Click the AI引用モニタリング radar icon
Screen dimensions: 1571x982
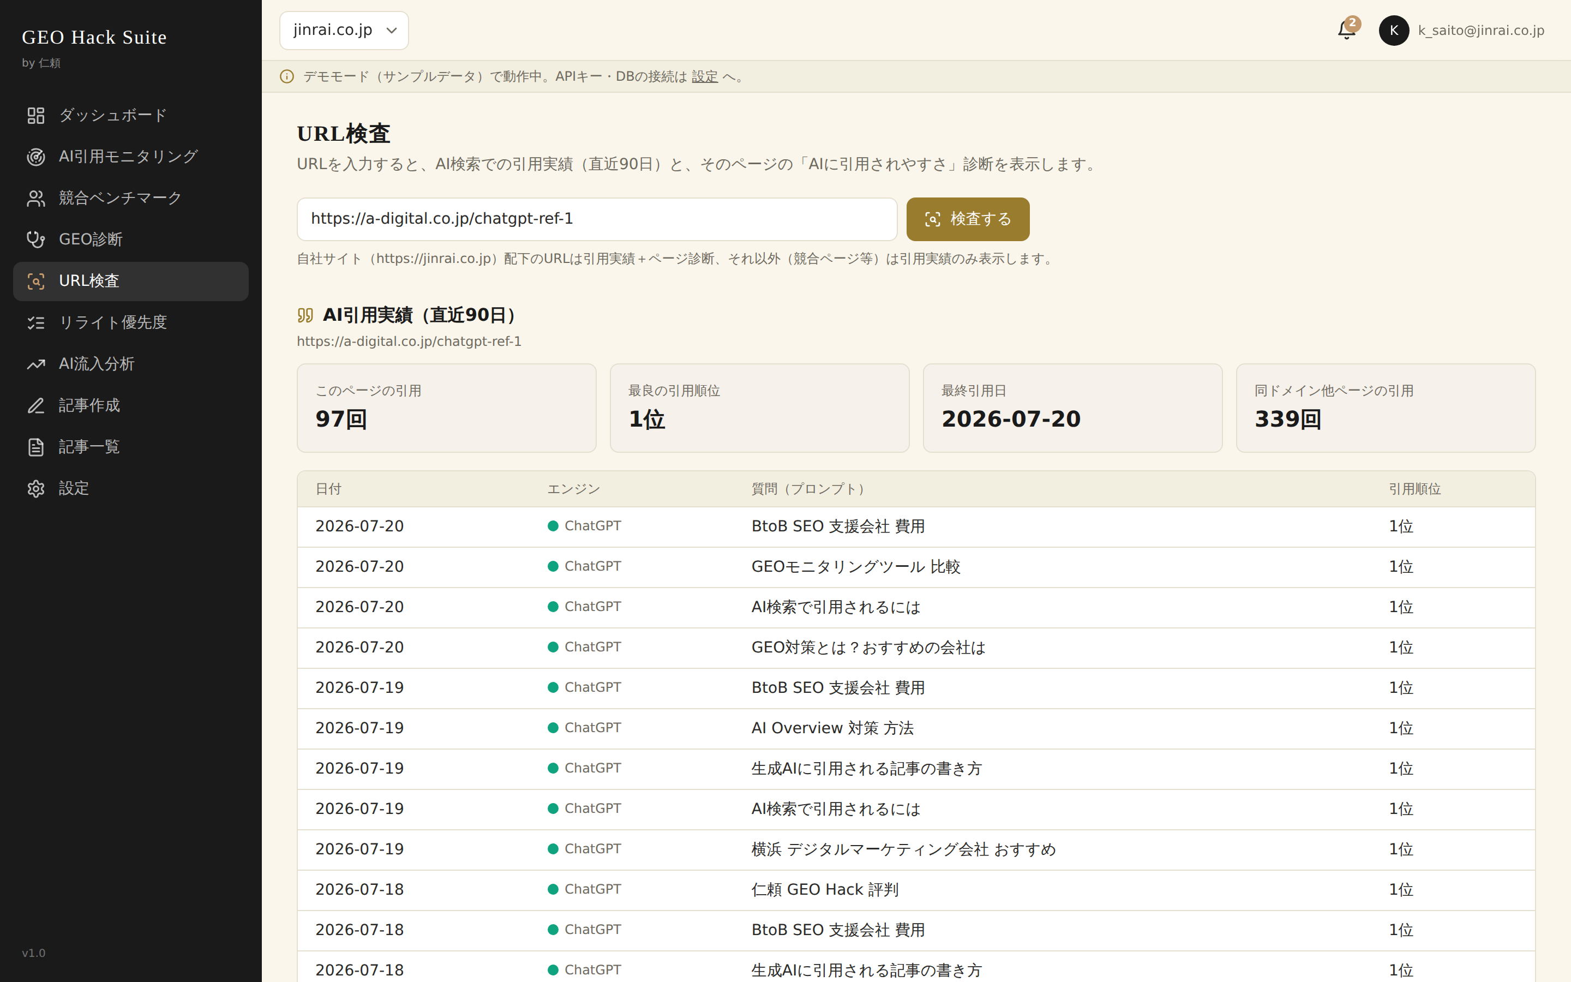pos(35,157)
